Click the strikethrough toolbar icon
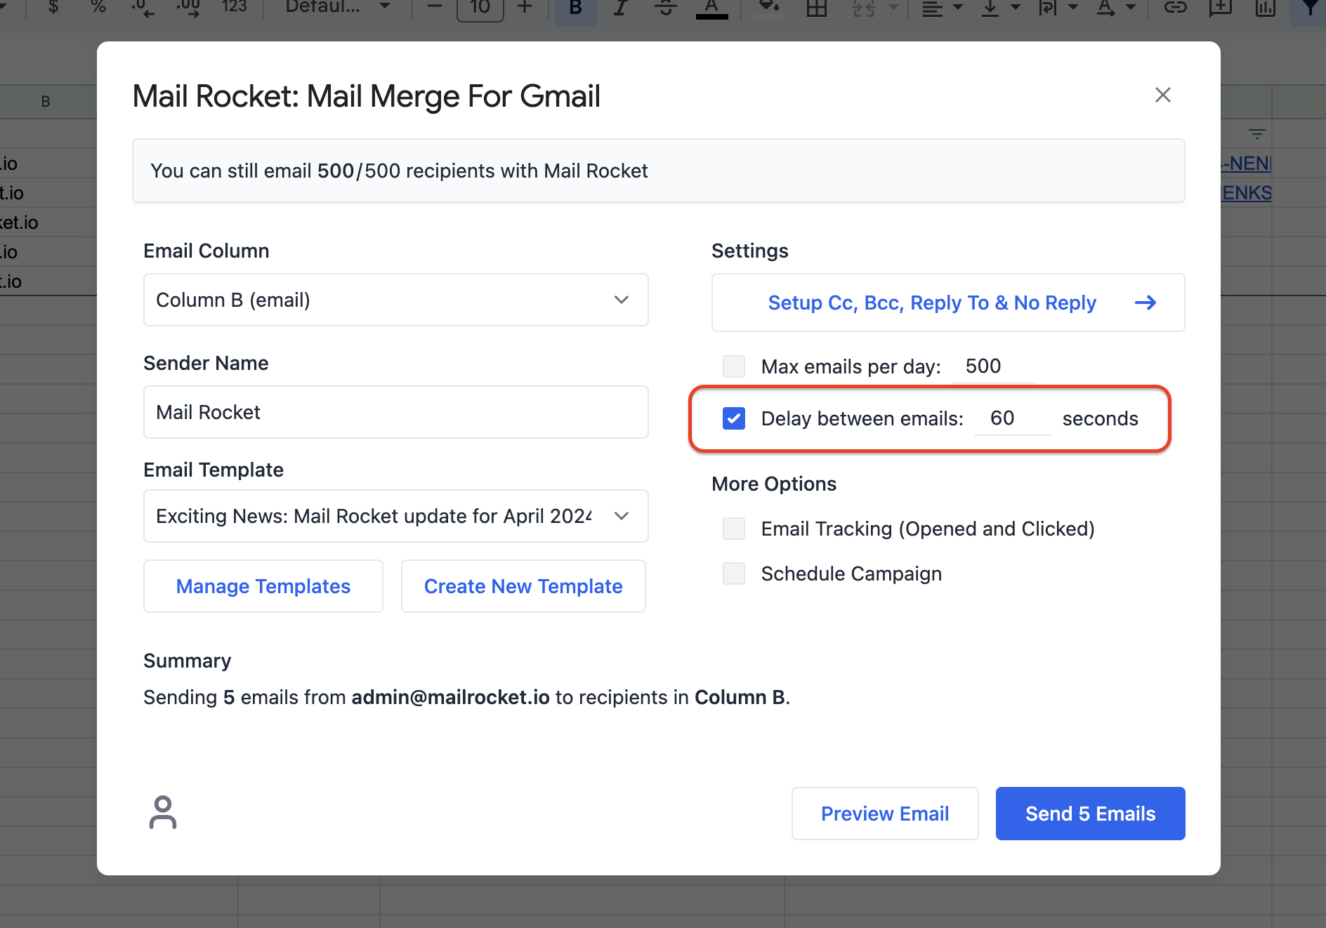The height and width of the screenshot is (928, 1326). [665, 8]
